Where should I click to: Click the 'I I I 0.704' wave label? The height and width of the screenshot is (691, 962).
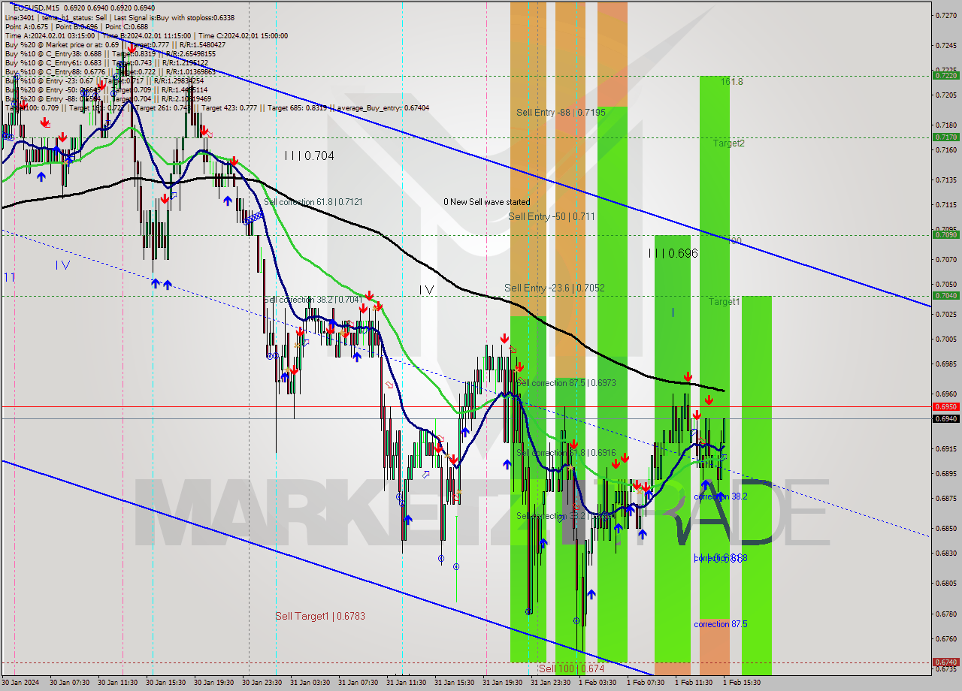pyautogui.click(x=309, y=156)
